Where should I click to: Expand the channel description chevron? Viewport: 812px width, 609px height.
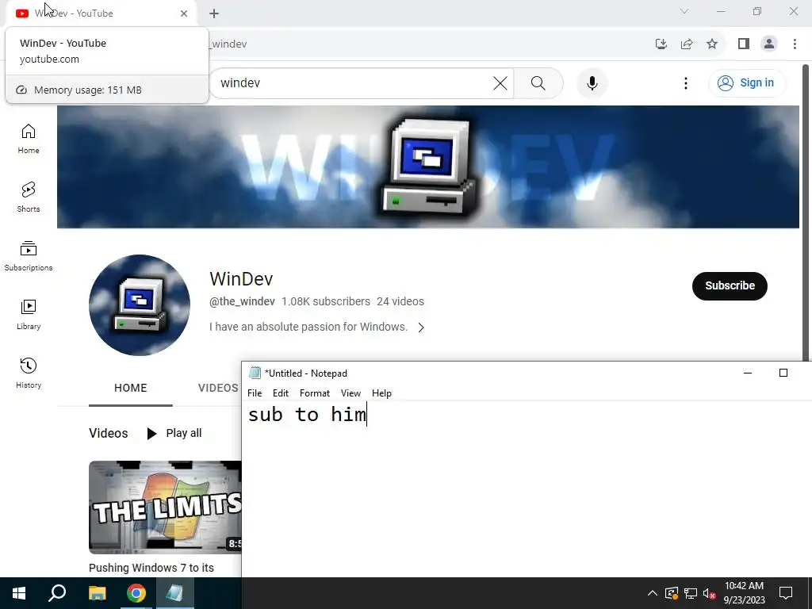(421, 327)
